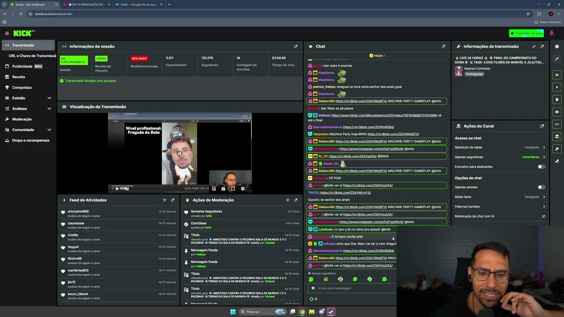Click the Transmitir ao vivo button
Image resolution: width=564 pixels, height=317 pixels.
(x=526, y=33)
